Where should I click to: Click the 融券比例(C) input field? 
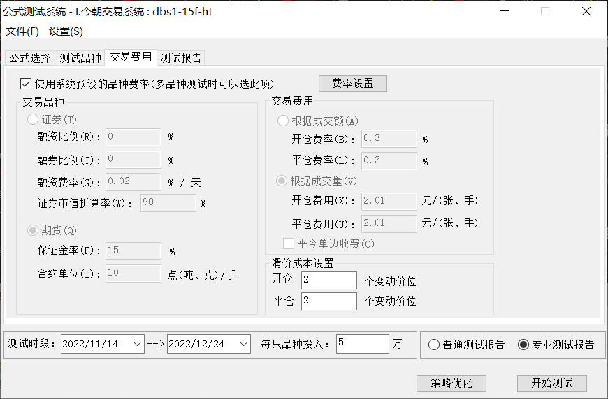pos(133,160)
